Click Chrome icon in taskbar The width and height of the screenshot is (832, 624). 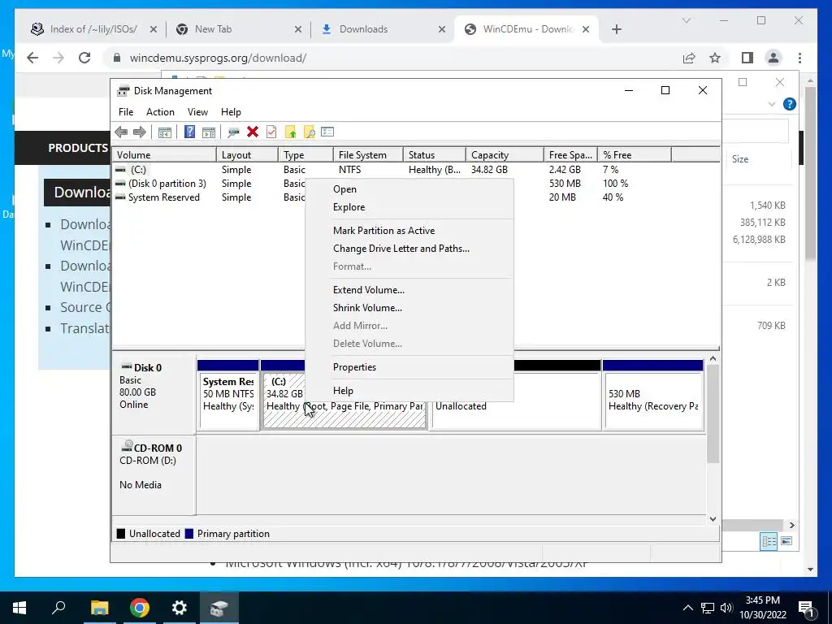pyautogui.click(x=140, y=608)
